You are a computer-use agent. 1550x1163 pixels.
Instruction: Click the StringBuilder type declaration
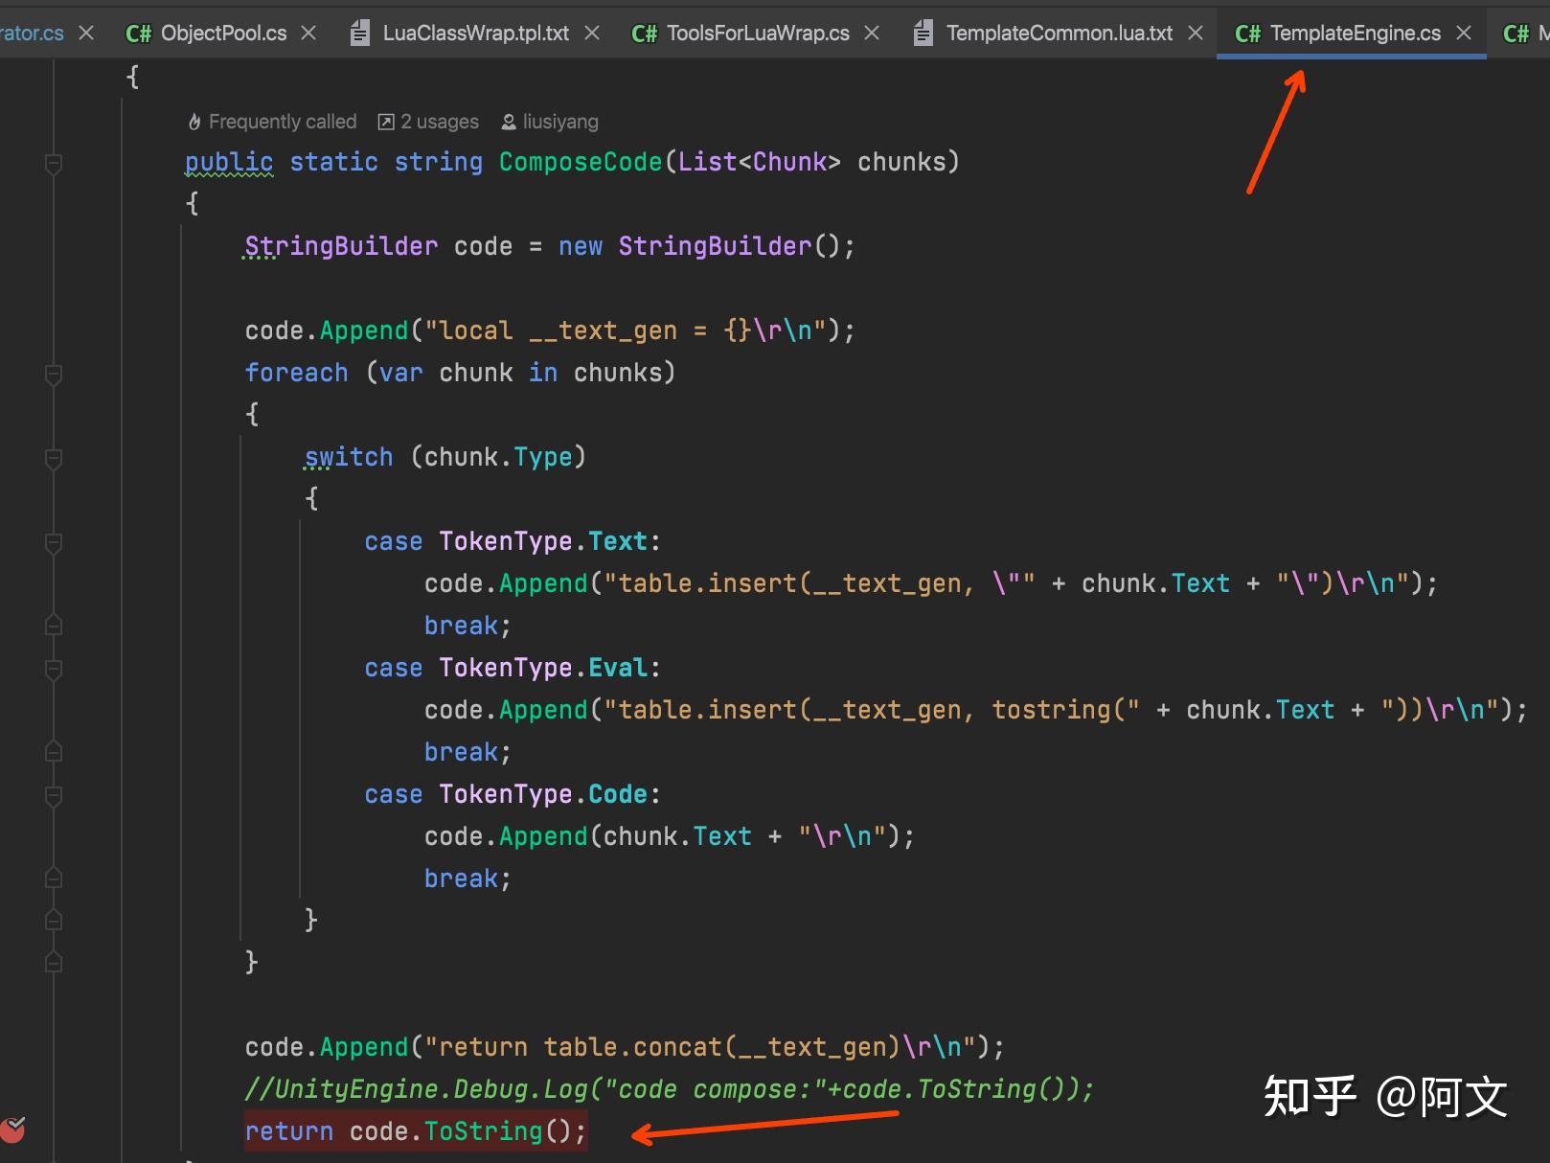coord(341,246)
